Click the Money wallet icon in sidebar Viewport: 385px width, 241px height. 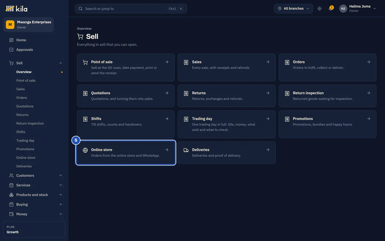tap(11, 214)
